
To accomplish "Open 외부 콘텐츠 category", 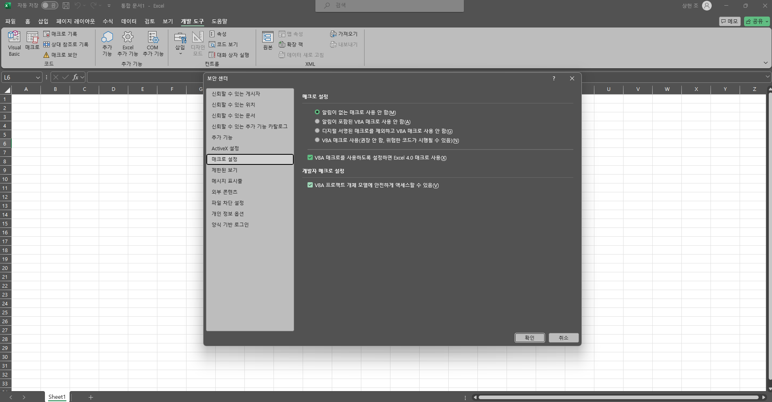I will click(x=250, y=192).
